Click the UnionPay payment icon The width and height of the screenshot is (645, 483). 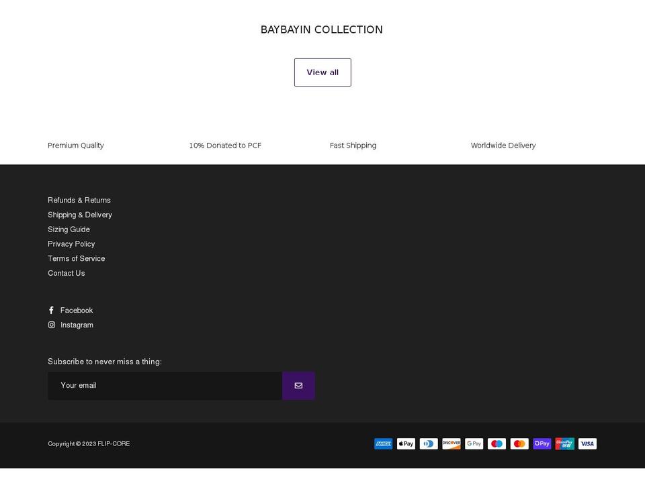(564, 443)
